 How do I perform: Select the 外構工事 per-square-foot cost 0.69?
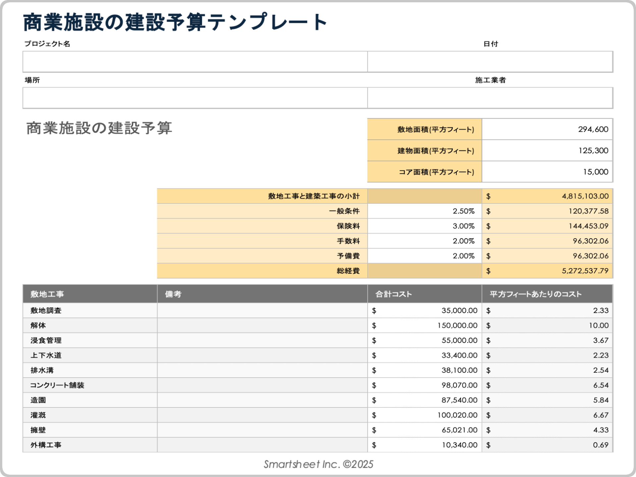pyautogui.click(x=603, y=445)
